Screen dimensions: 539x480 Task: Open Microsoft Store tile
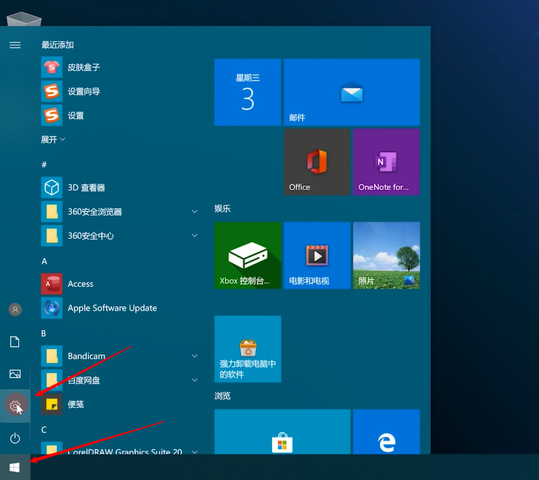click(x=283, y=432)
